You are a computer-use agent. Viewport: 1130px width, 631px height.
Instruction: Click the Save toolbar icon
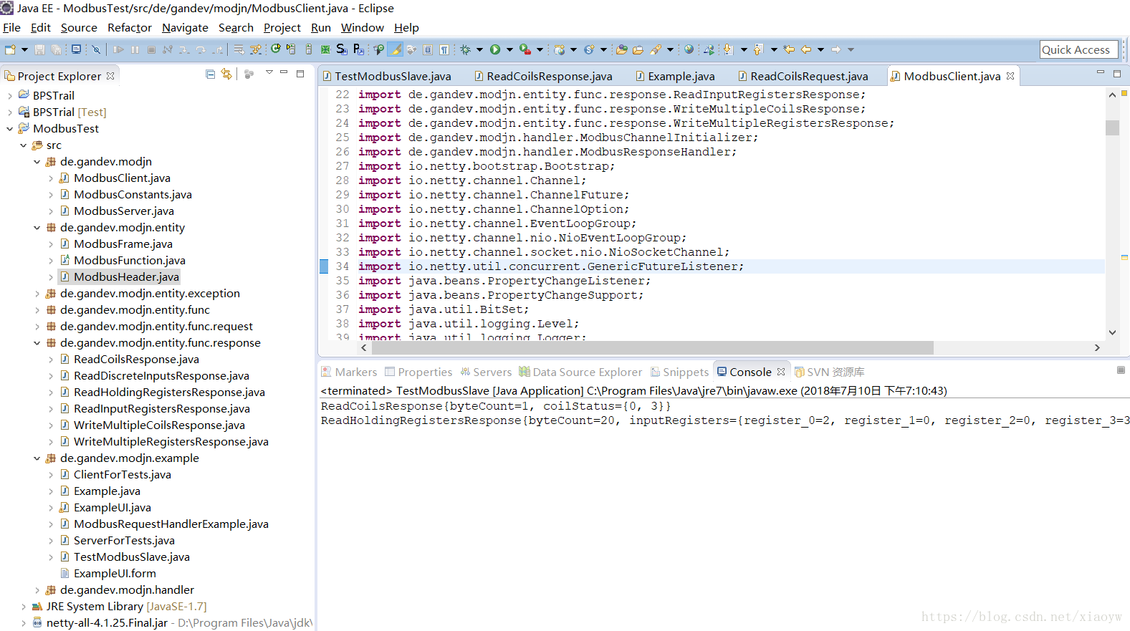pyautogui.click(x=39, y=49)
